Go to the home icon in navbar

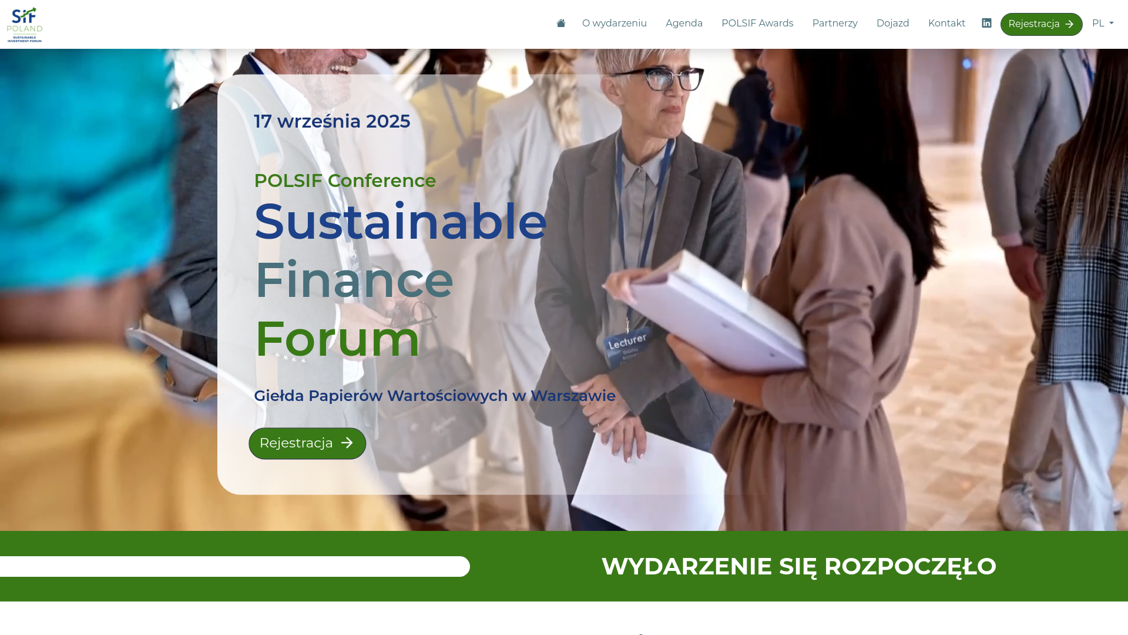(x=561, y=24)
